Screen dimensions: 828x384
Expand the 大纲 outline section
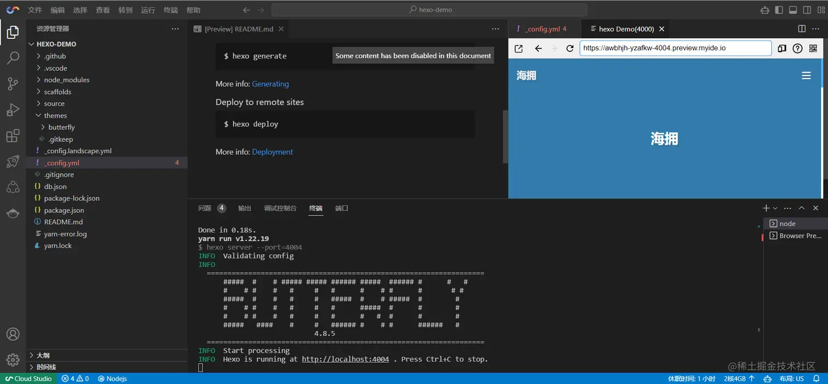(x=106, y=355)
